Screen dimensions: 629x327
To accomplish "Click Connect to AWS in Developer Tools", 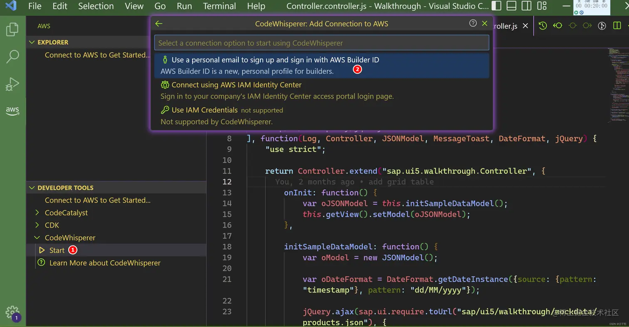I will (98, 200).
